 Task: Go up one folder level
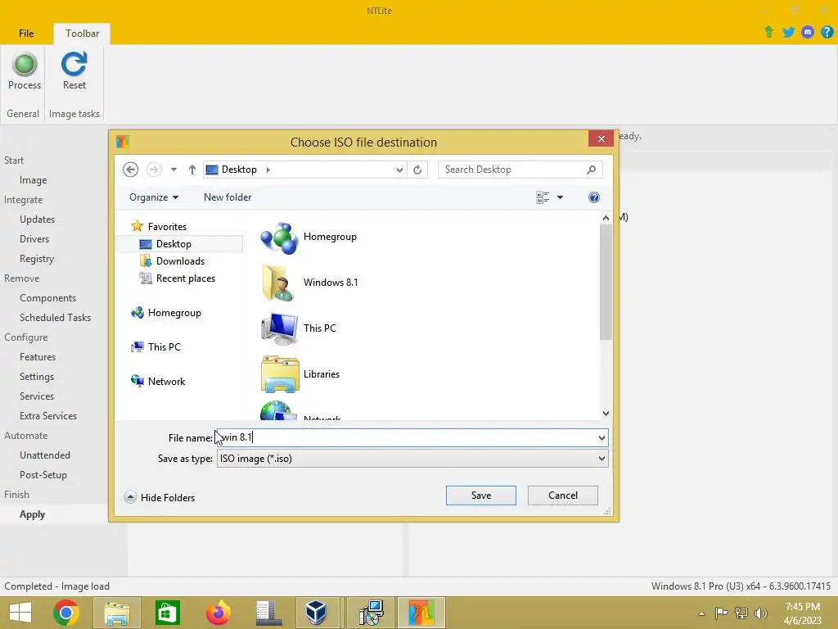click(x=191, y=170)
